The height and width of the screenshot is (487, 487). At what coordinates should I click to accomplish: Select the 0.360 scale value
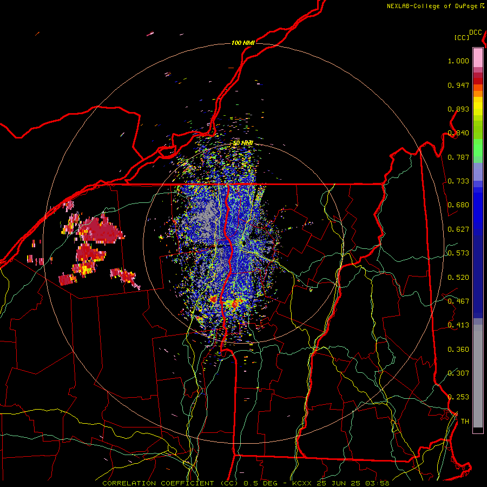[458, 350]
